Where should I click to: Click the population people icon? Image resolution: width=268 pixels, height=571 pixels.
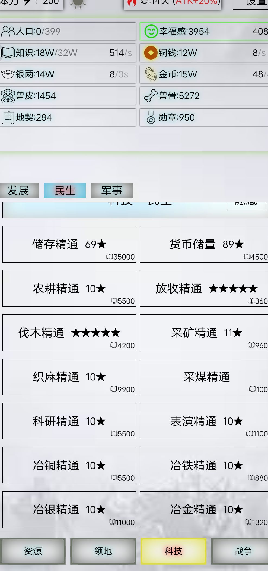pos(8,32)
